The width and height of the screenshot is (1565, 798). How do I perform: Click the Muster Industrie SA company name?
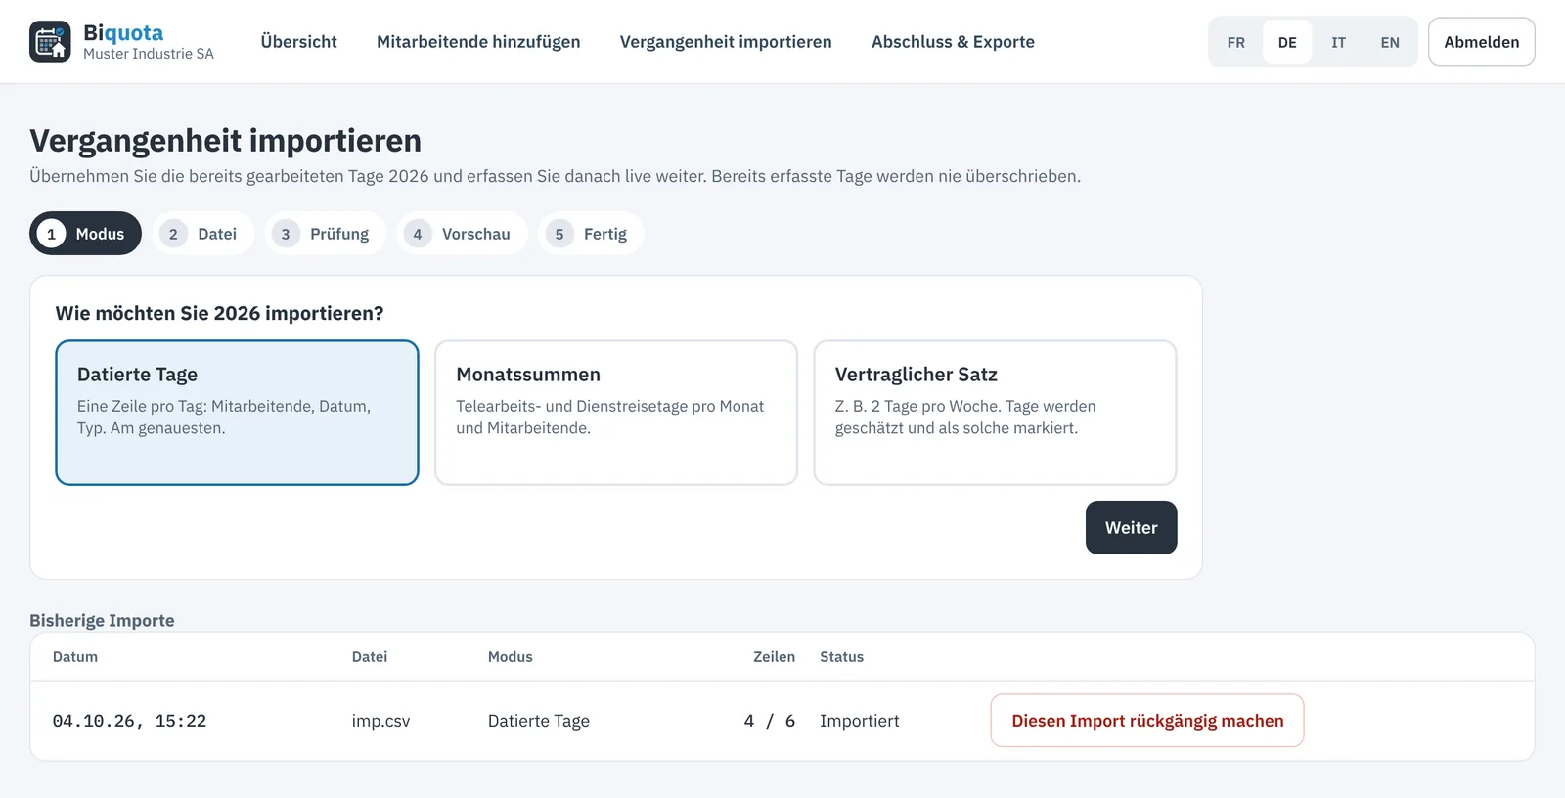click(x=149, y=54)
